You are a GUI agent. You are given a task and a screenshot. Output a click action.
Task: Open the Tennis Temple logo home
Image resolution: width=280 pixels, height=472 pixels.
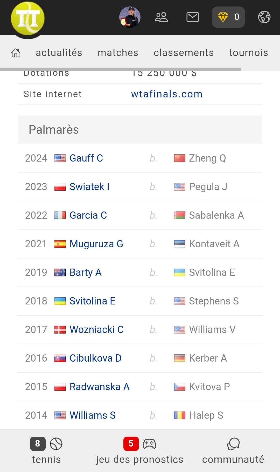[x=28, y=19]
